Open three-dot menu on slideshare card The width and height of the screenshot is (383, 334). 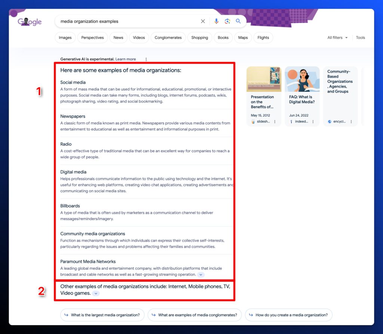click(275, 122)
